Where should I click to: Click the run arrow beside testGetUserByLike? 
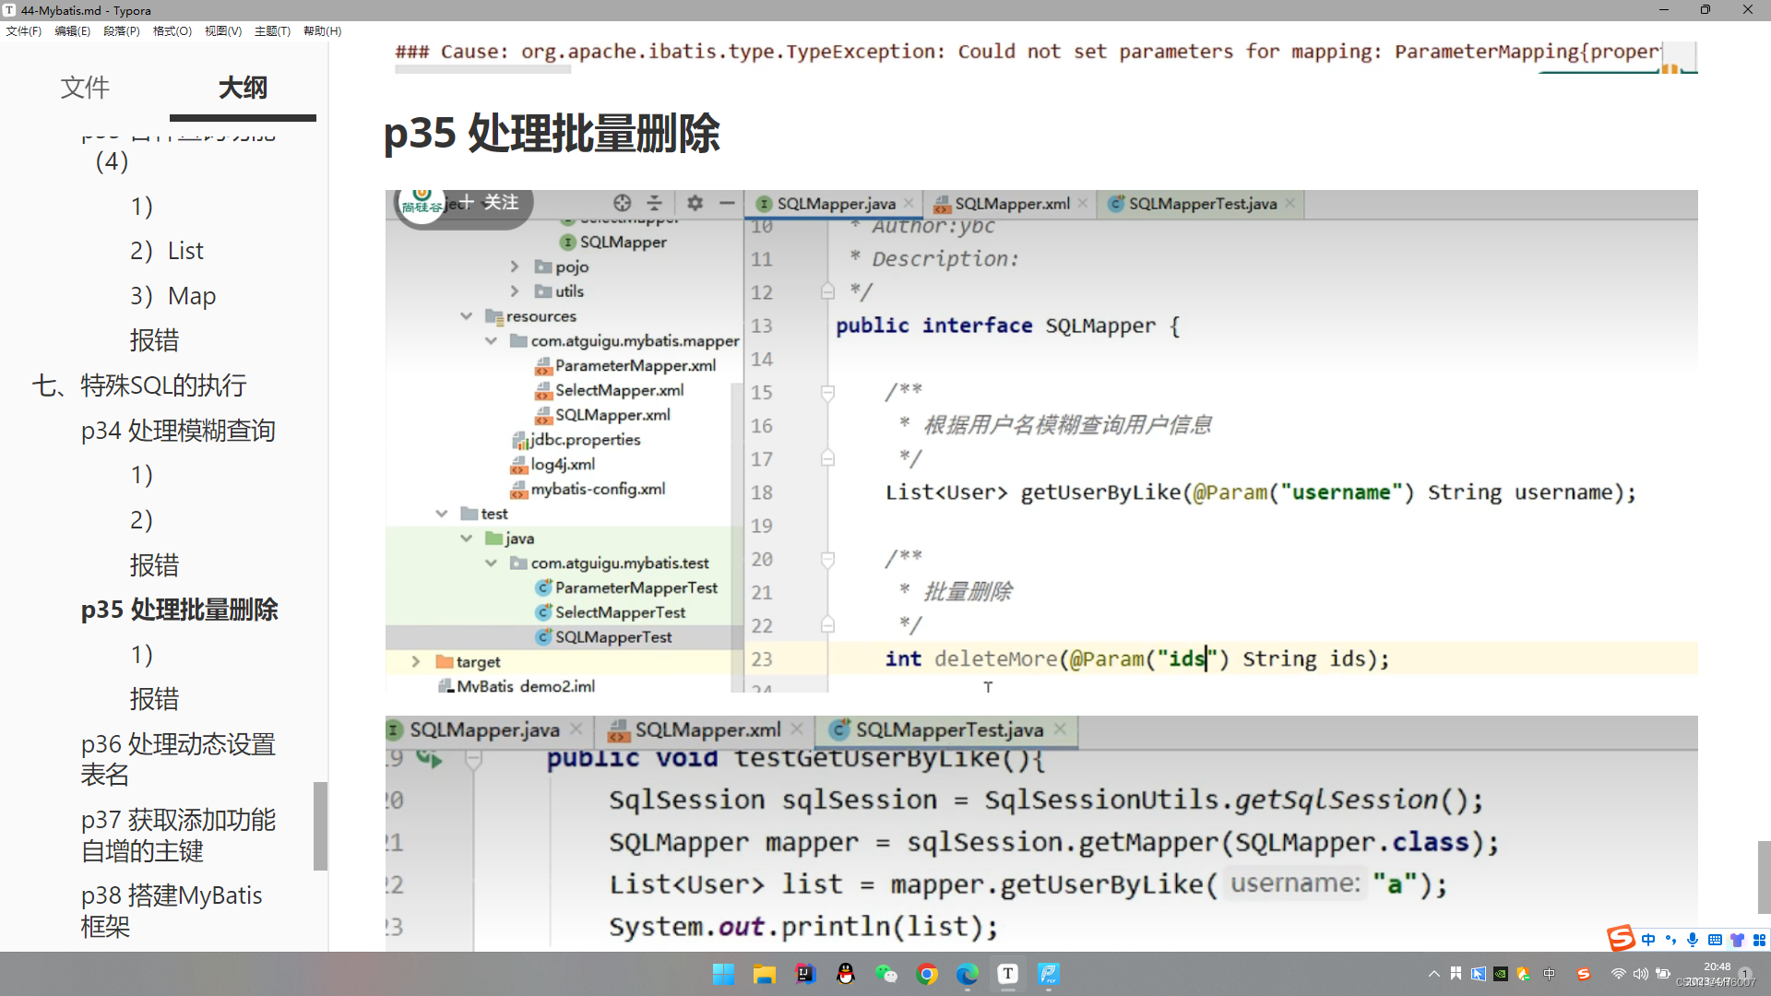click(429, 758)
